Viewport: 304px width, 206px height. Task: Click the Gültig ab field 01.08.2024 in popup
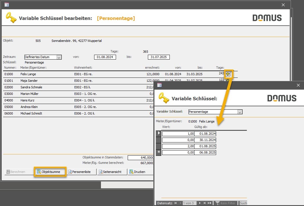pyautogui.click(x=205, y=134)
